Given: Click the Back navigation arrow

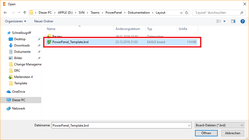Looking at the screenshot, I should click(5, 13).
